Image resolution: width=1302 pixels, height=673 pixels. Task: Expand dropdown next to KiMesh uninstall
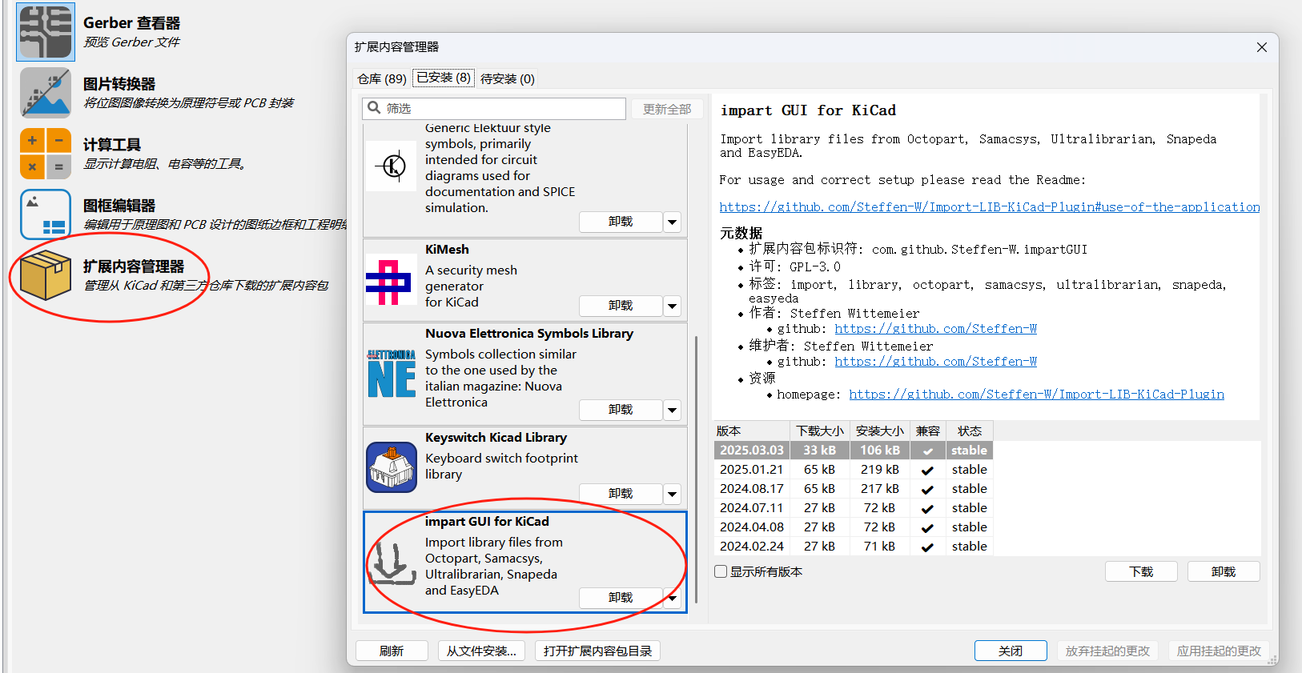(673, 306)
